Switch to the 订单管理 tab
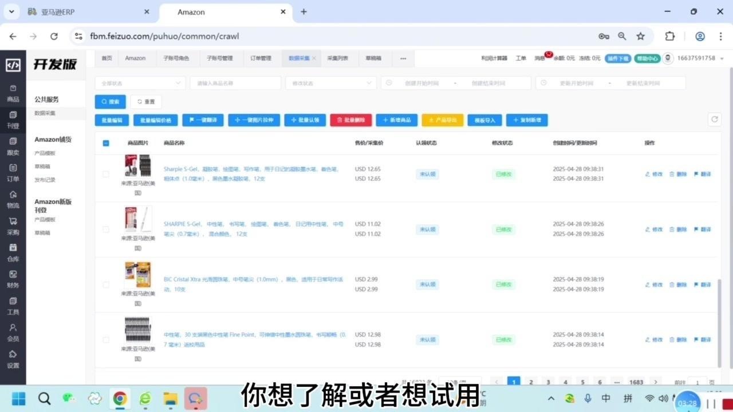733x412 pixels. point(261,58)
